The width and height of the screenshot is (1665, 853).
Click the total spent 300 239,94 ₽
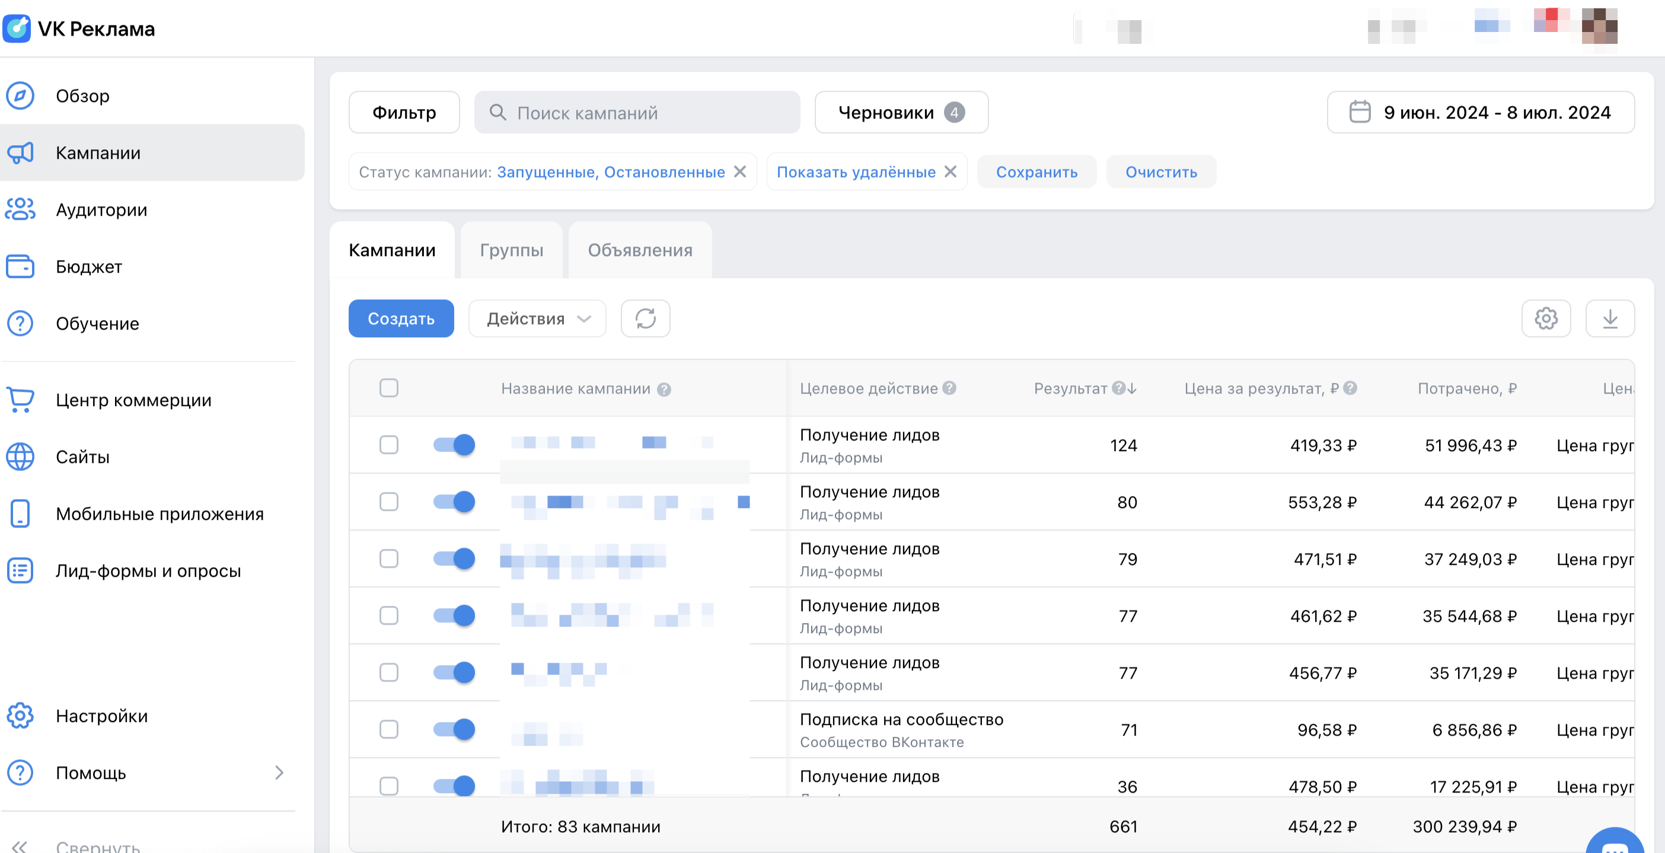[1465, 826]
